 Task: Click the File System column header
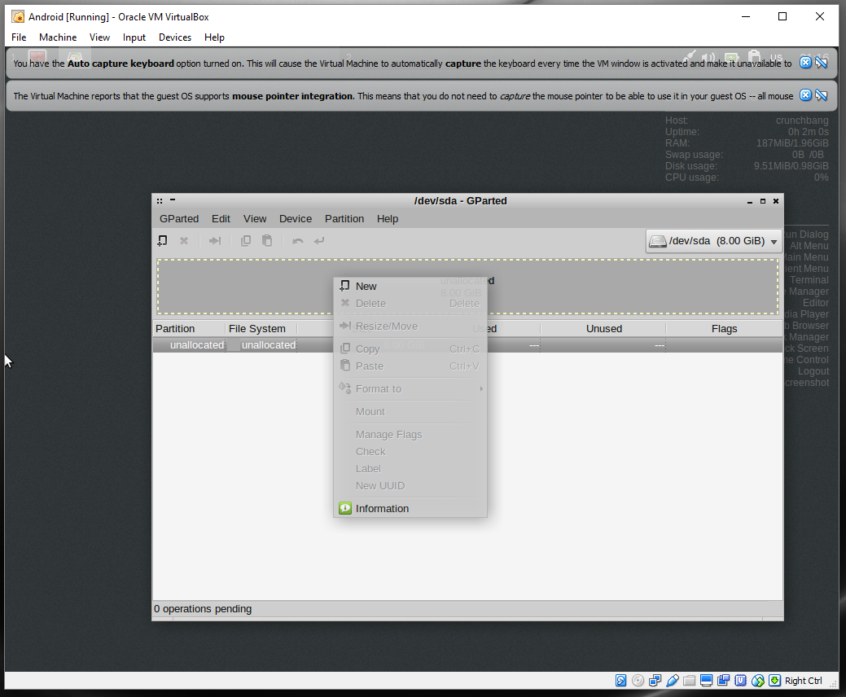(x=261, y=328)
